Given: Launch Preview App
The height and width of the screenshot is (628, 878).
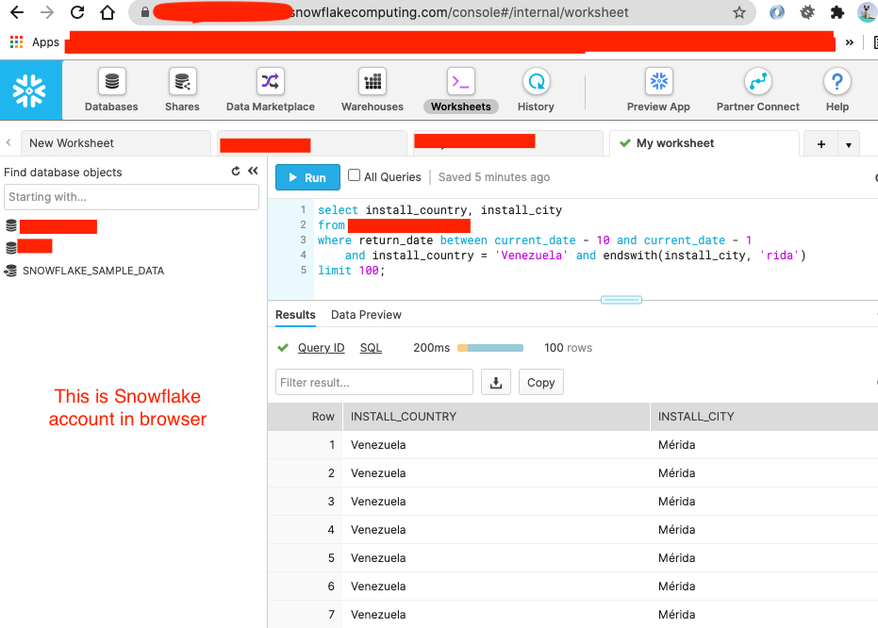Looking at the screenshot, I should [657, 90].
